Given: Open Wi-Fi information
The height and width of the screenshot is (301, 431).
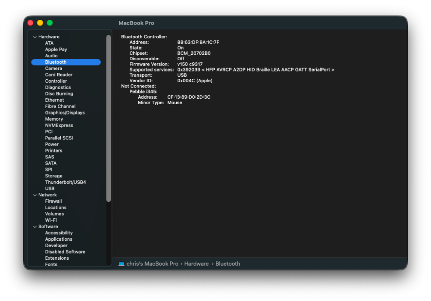Looking at the screenshot, I should pyautogui.click(x=51, y=220).
